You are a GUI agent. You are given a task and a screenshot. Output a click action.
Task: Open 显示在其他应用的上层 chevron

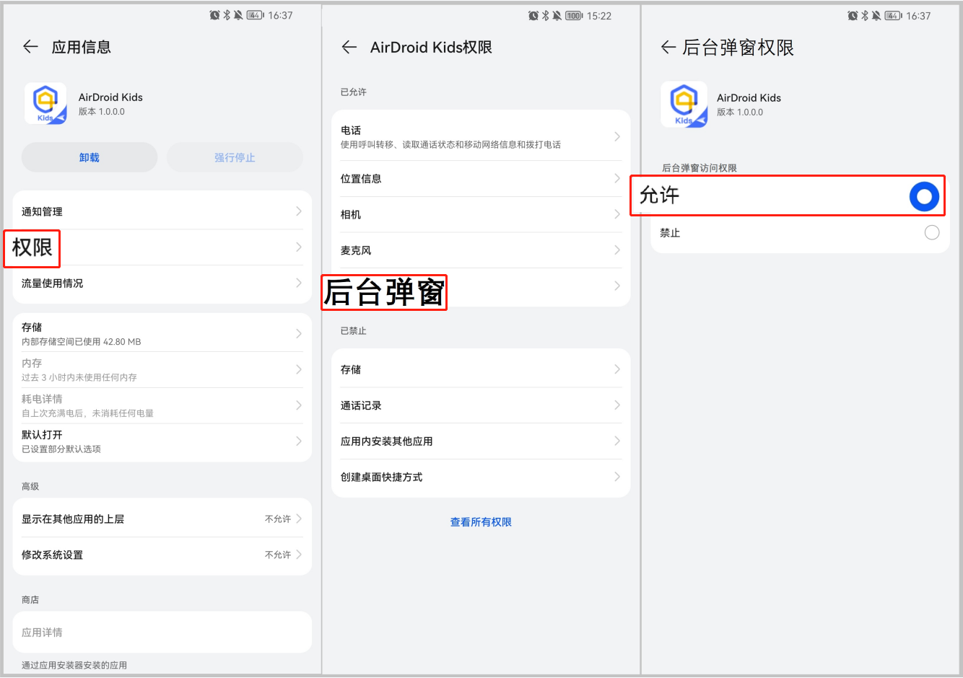(x=299, y=519)
